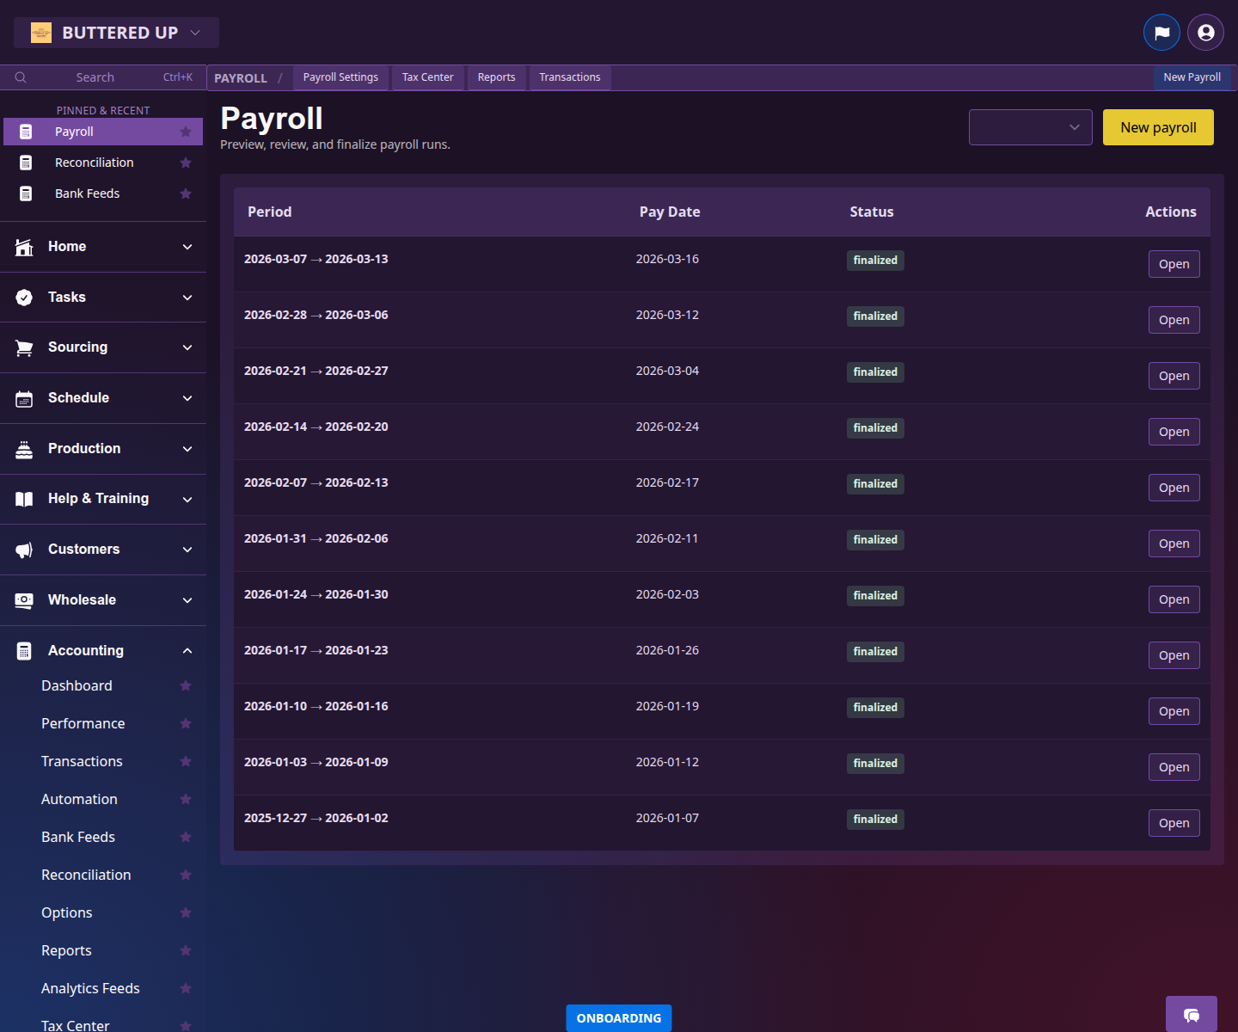
Task: Click the New payroll button
Action: (1158, 126)
